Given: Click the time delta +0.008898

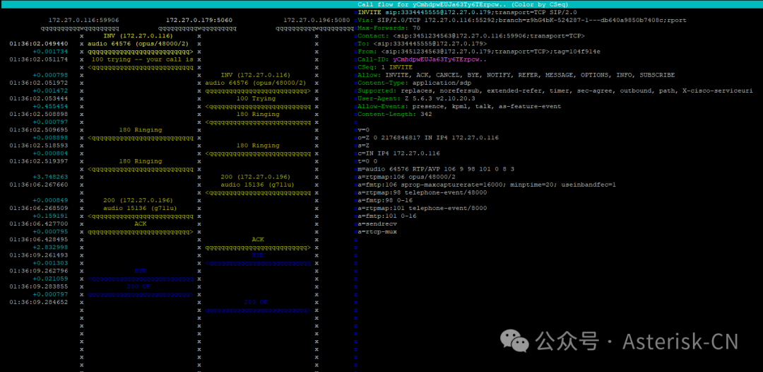Looking at the screenshot, I should (50, 139).
